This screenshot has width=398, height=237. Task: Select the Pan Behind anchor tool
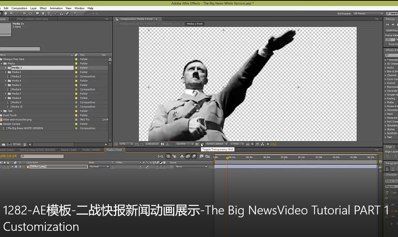(x=30, y=13)
